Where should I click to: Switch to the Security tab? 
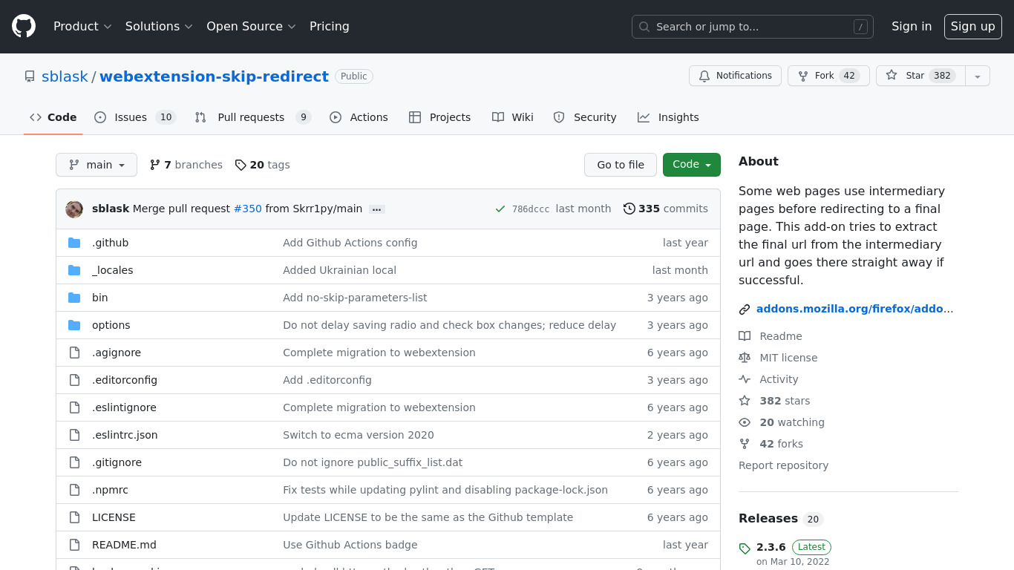point(585,117)
